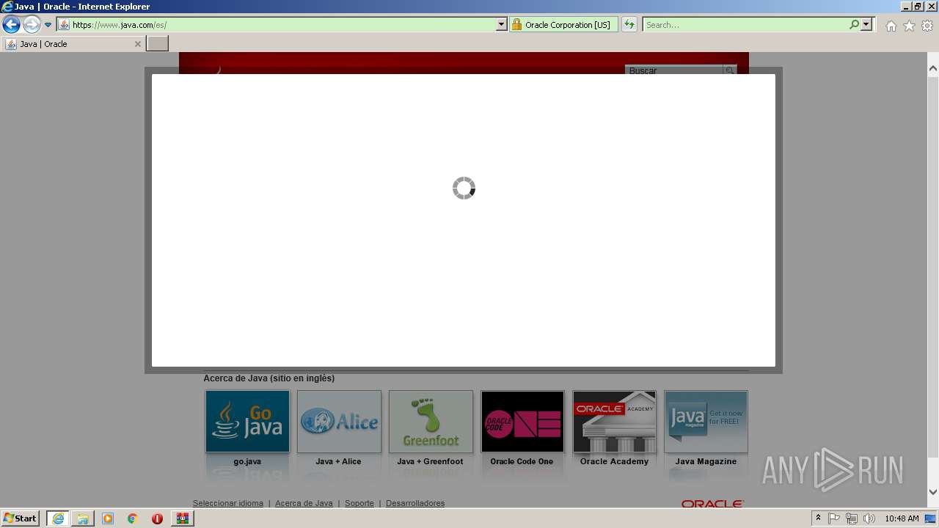
Task: Open the Oracle Academy thumbnail
Action: (614, 422)
